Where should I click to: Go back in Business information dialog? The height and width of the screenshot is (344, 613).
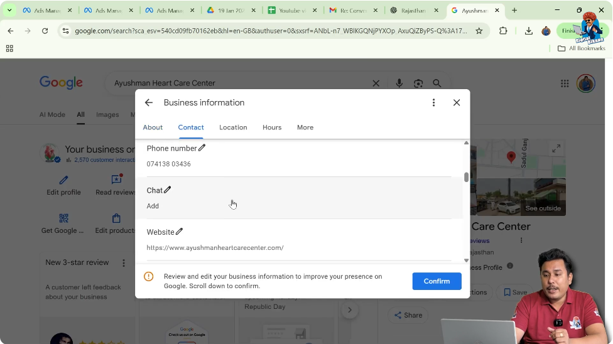coord(149,102)
